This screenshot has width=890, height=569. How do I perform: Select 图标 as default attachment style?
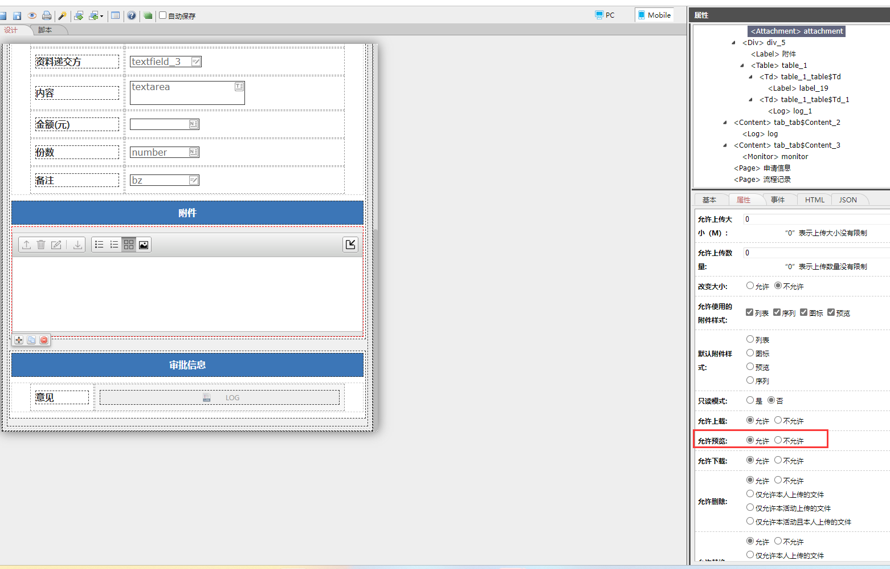750,353
